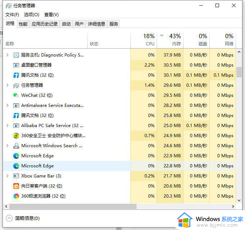The width and height of the screenshot is (245, 230).
Task: Expand Antimalware Service Executable group
Action: (7, 105)
